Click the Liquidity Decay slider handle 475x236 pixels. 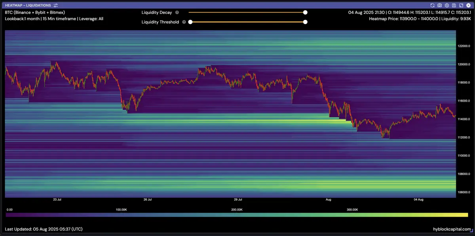(305, 12)
